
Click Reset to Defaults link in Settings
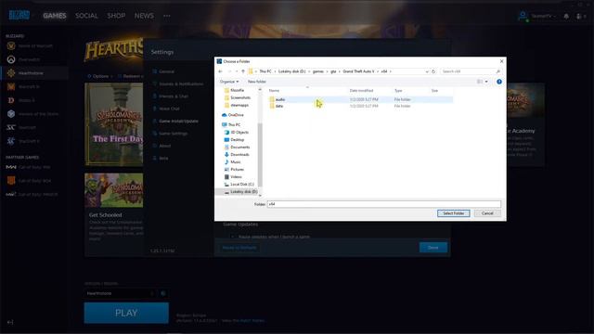(x=239, y=248)
